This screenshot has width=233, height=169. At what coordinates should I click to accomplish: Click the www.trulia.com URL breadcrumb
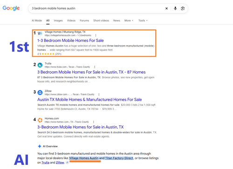67,67
